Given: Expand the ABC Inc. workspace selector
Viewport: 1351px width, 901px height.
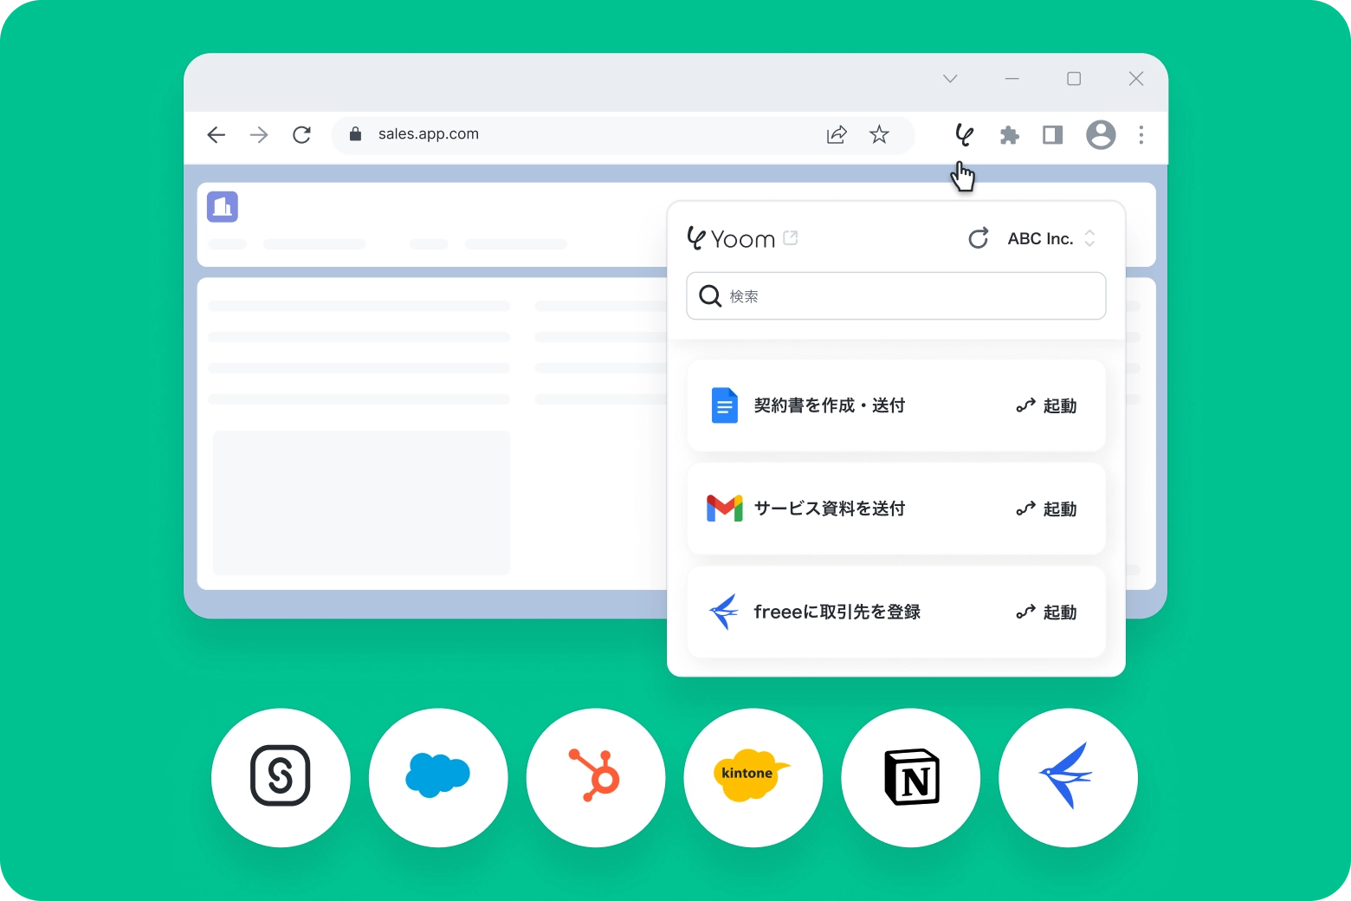Looking at the screenshot, I should point(1051,239).
